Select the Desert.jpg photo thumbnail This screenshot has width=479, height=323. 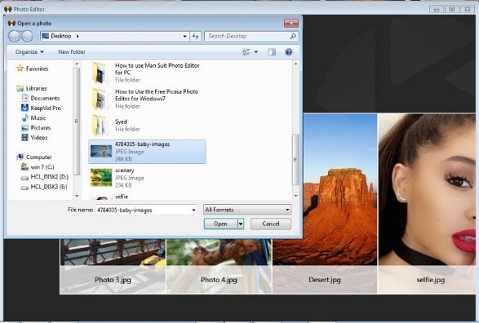click(x=325, y=204)
